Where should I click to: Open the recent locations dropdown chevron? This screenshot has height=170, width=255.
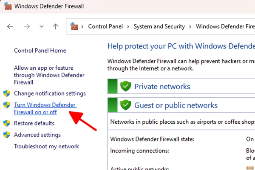click(x=42, y=26)
